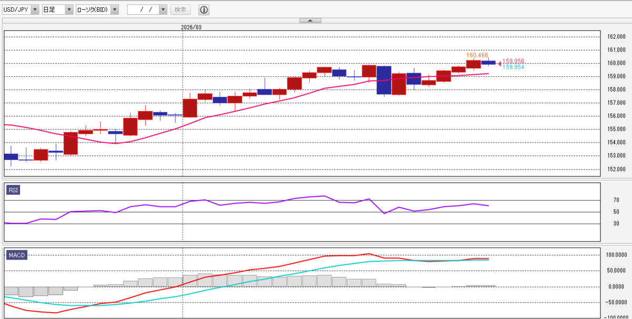This screenshot has height=319, width=632.
Task: Open the chart information icon
Action: tap(204, 9)
